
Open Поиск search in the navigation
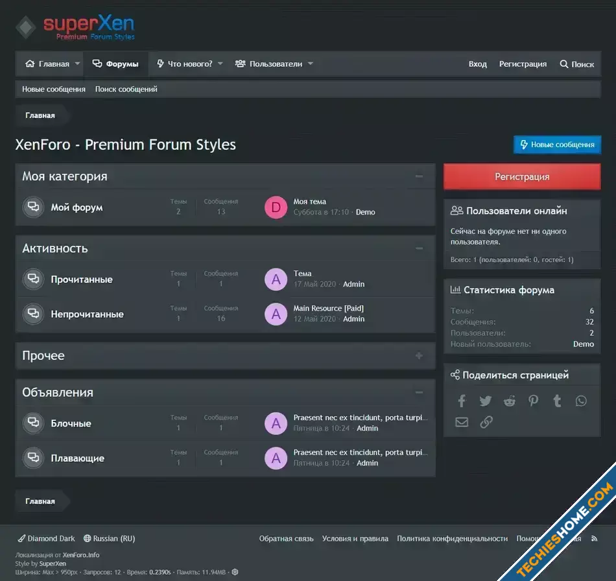[x=576, y=64]
